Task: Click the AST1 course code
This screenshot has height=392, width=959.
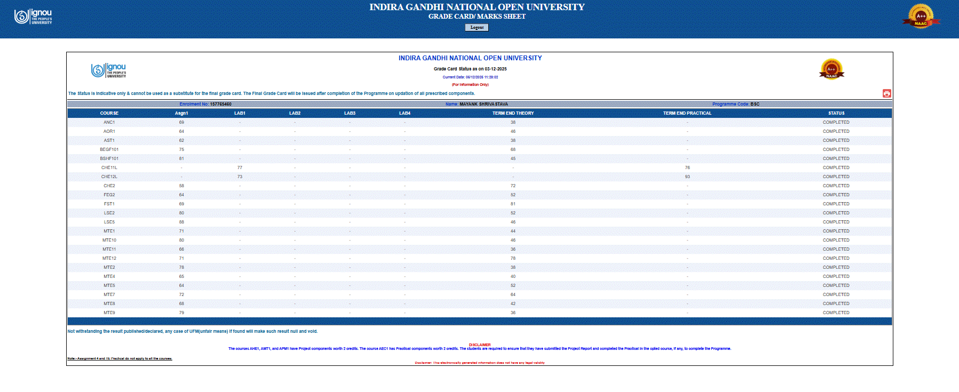Action: point(109,140)
